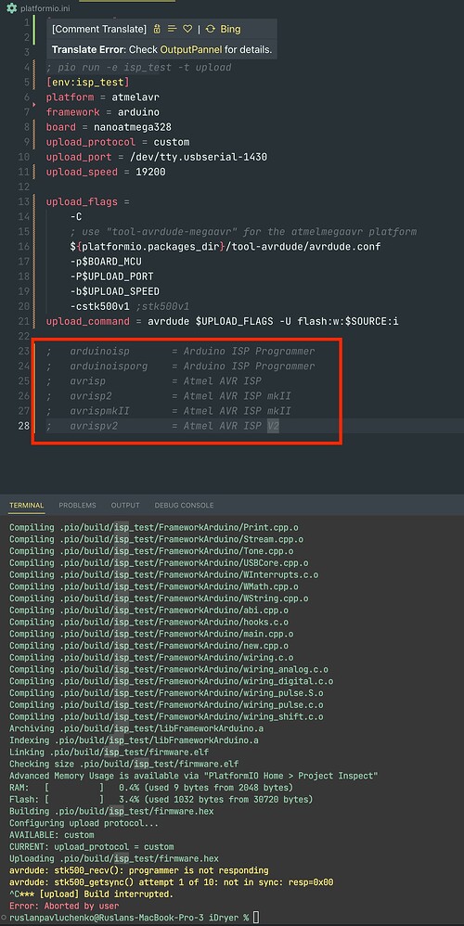Click the 'Error: Aborted by user' terminal line
The height and width of the screenshot is (926, 464).
(64, 906)
